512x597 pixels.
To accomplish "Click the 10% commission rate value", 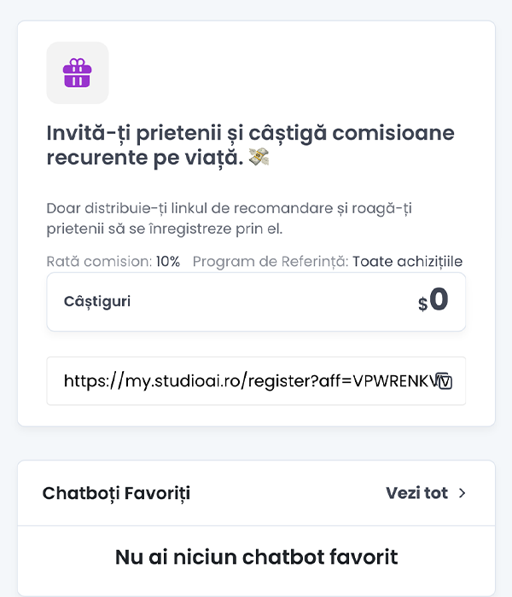I will point(168,262).
